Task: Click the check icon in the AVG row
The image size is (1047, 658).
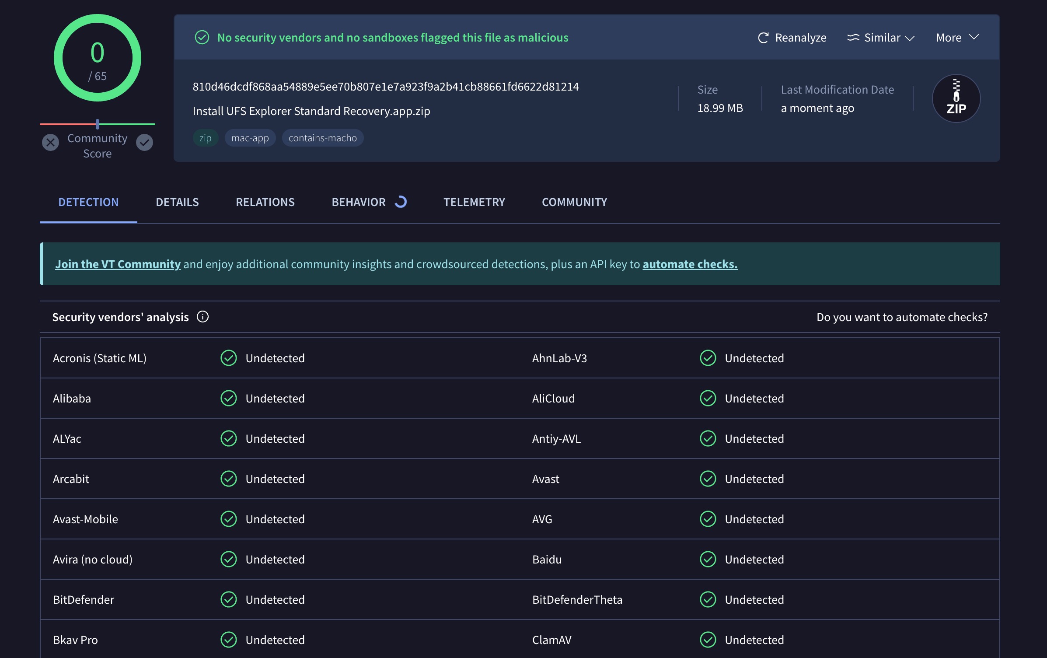Action: click(x=708, y=519)
